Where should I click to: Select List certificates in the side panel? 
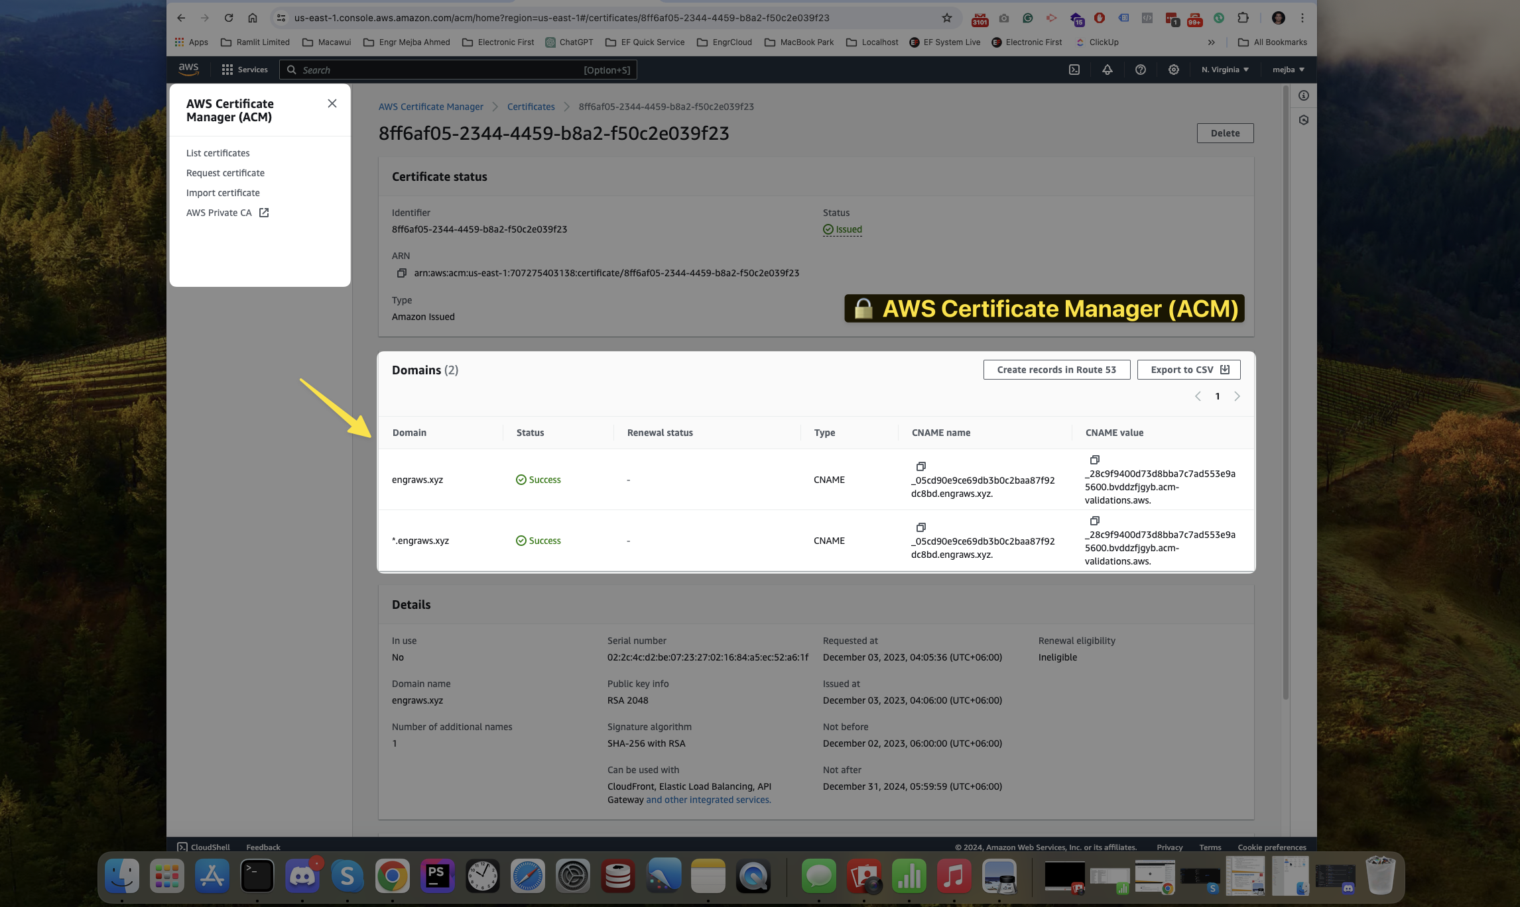tap(218, 153)
